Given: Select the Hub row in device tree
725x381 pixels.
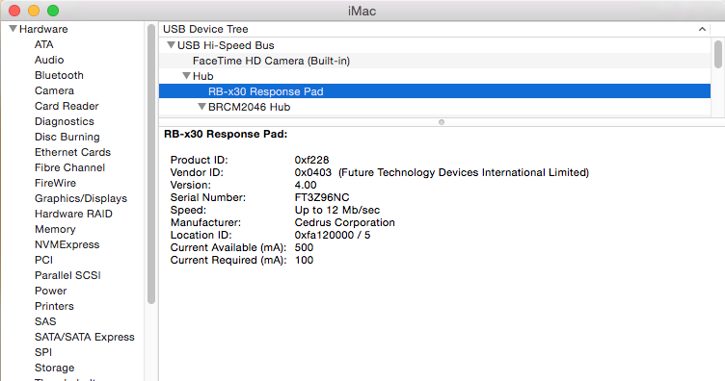Looking at the screenshot, I should 435,76.
